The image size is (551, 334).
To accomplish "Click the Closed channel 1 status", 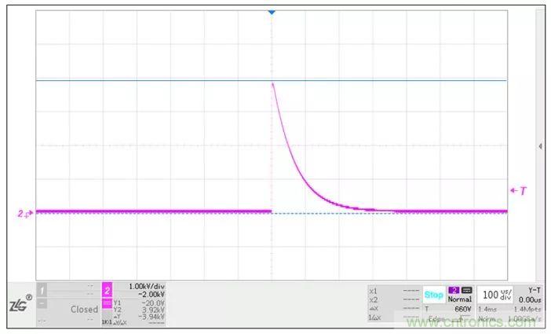I will coord(84,309).
